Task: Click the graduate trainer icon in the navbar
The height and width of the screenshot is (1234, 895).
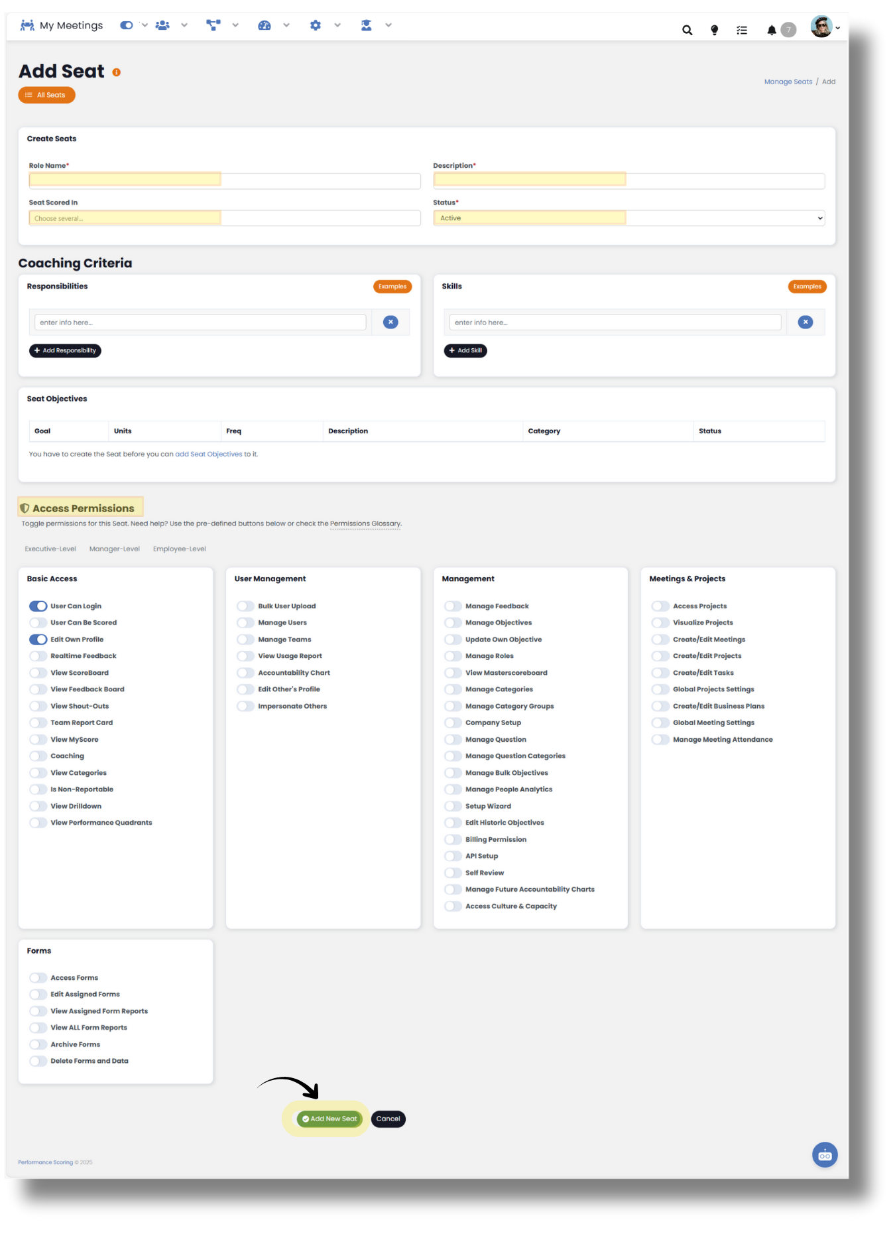Action: click(x=366, y=25)
